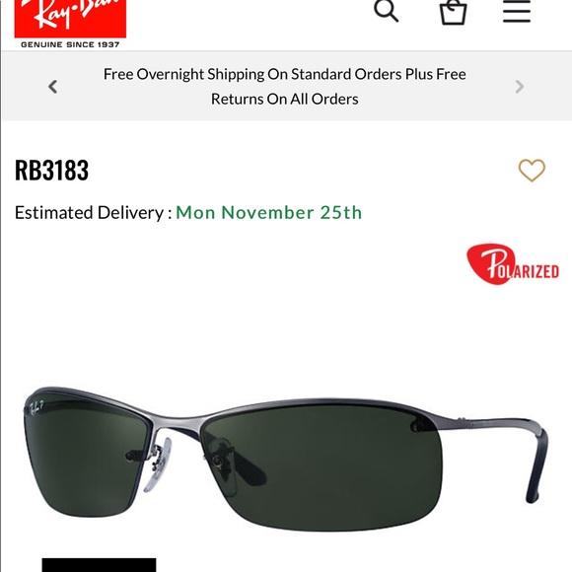Image resolution: width=572 pixels, height=572 pixels.
Task: Open the RB3183 sunglasses product image
Action: (286, 458)
